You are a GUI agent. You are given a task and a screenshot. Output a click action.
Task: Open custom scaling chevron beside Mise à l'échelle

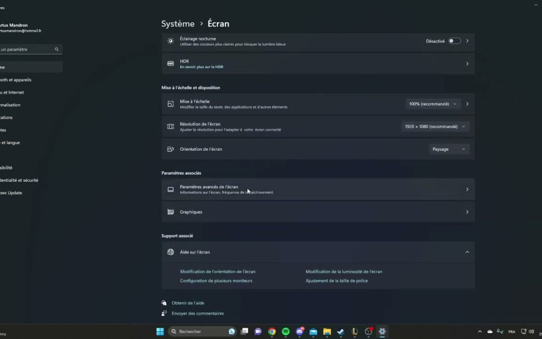click(467, 104)
